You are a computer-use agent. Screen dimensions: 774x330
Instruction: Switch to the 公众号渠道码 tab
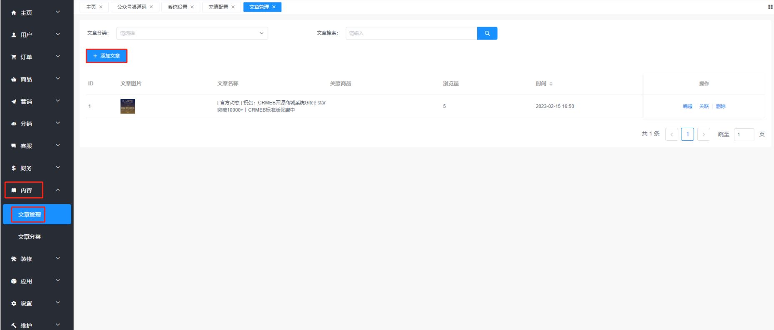click(x=132, y=7)
